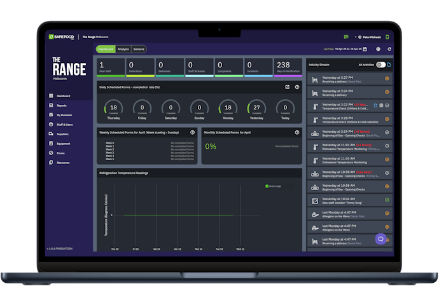Image resolution: width=439 pixels, height=286 pixels.
Task: Toggle Drink fridge legend series
Action: pyautogui.click(x=273, y=186)
